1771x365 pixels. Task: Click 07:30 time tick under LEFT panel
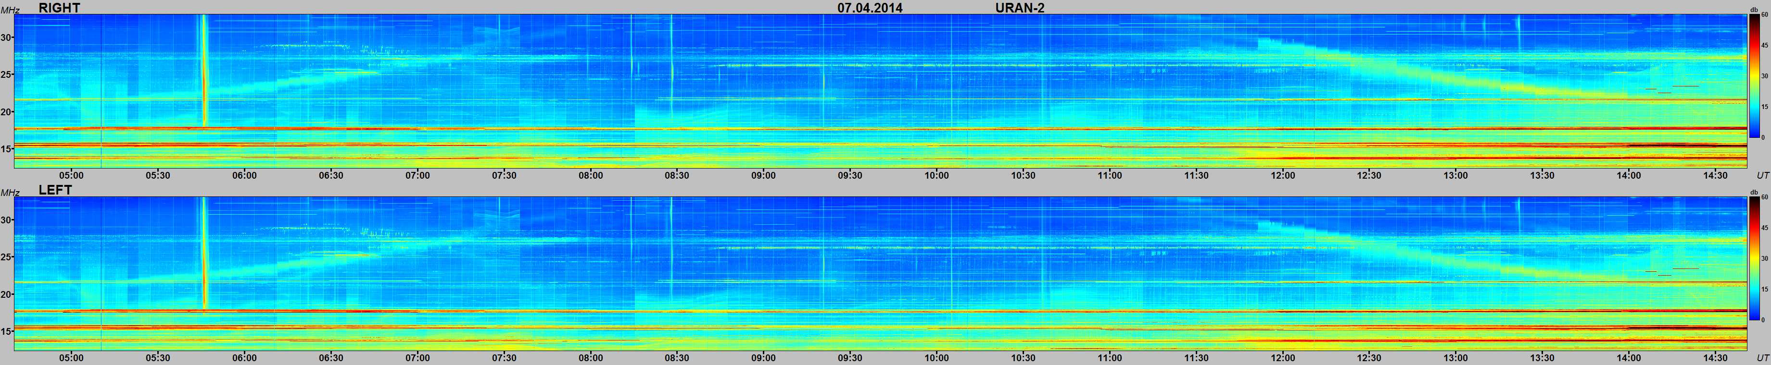pos(504,358)
